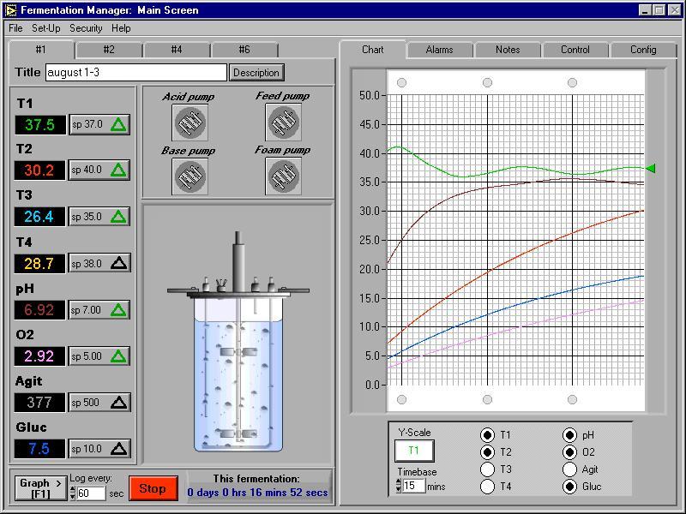This screenshot has height=514, width=686.
Task: Open the Set-Up menu
Action: [x=46, y=28]
